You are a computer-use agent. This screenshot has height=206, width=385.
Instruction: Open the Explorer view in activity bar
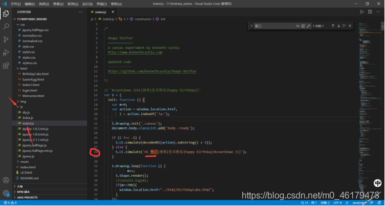[x=6, y=13]
